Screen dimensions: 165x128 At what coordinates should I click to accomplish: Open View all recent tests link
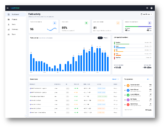tap(114, 79)
